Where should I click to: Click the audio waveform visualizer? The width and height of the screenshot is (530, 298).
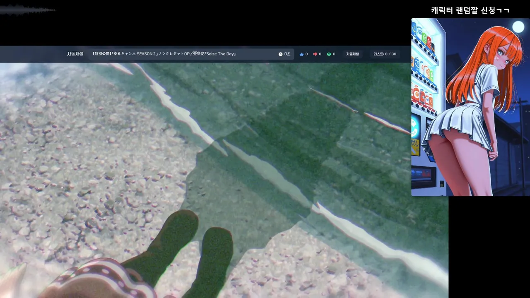pyautogui.click(x=28, y=10)
